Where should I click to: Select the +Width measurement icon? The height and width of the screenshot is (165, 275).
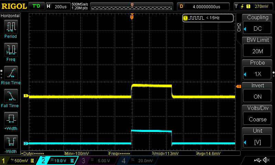click(11, 119)
